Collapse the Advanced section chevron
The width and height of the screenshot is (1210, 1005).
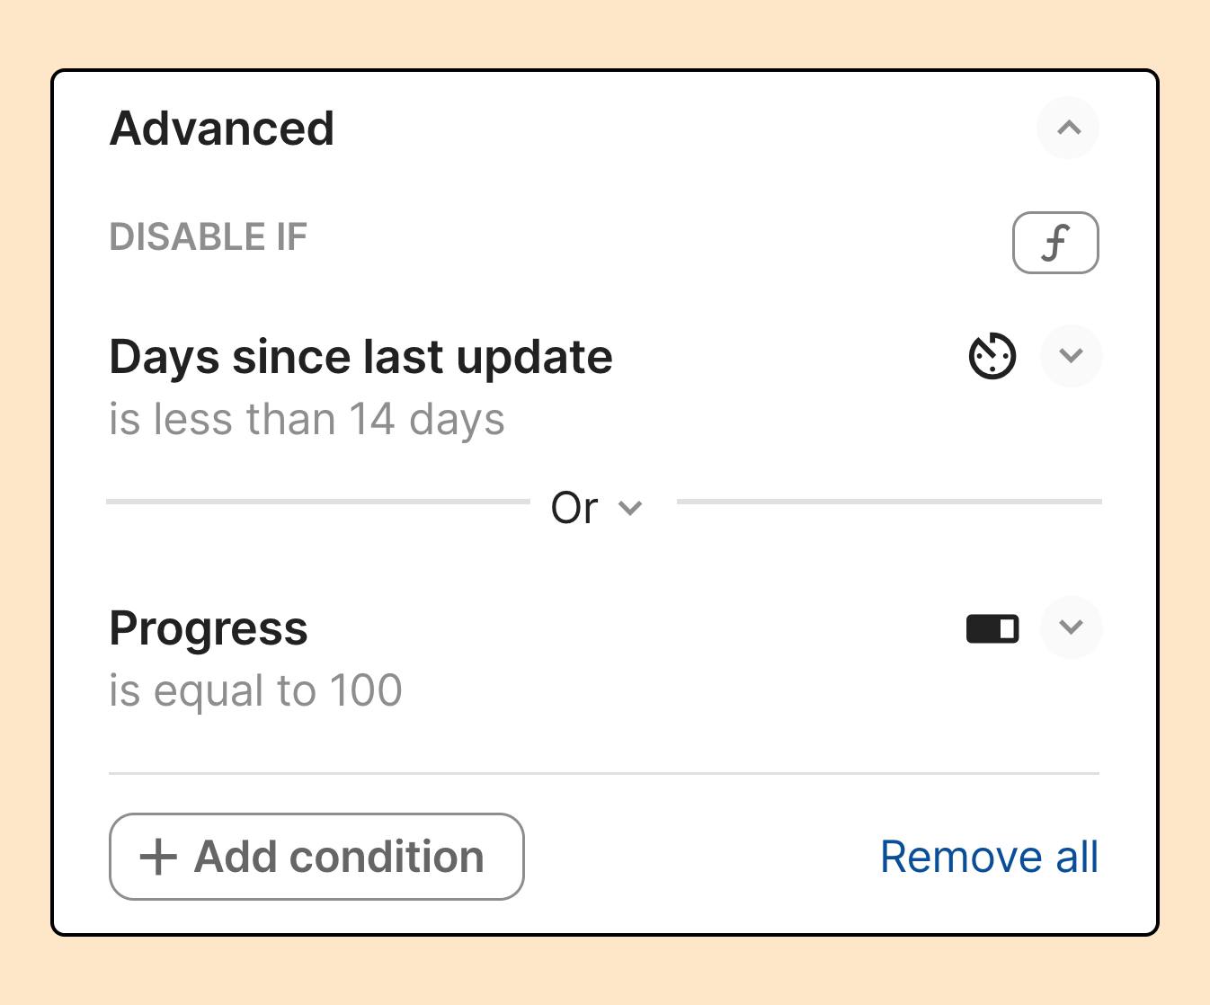coord(1068,129)
